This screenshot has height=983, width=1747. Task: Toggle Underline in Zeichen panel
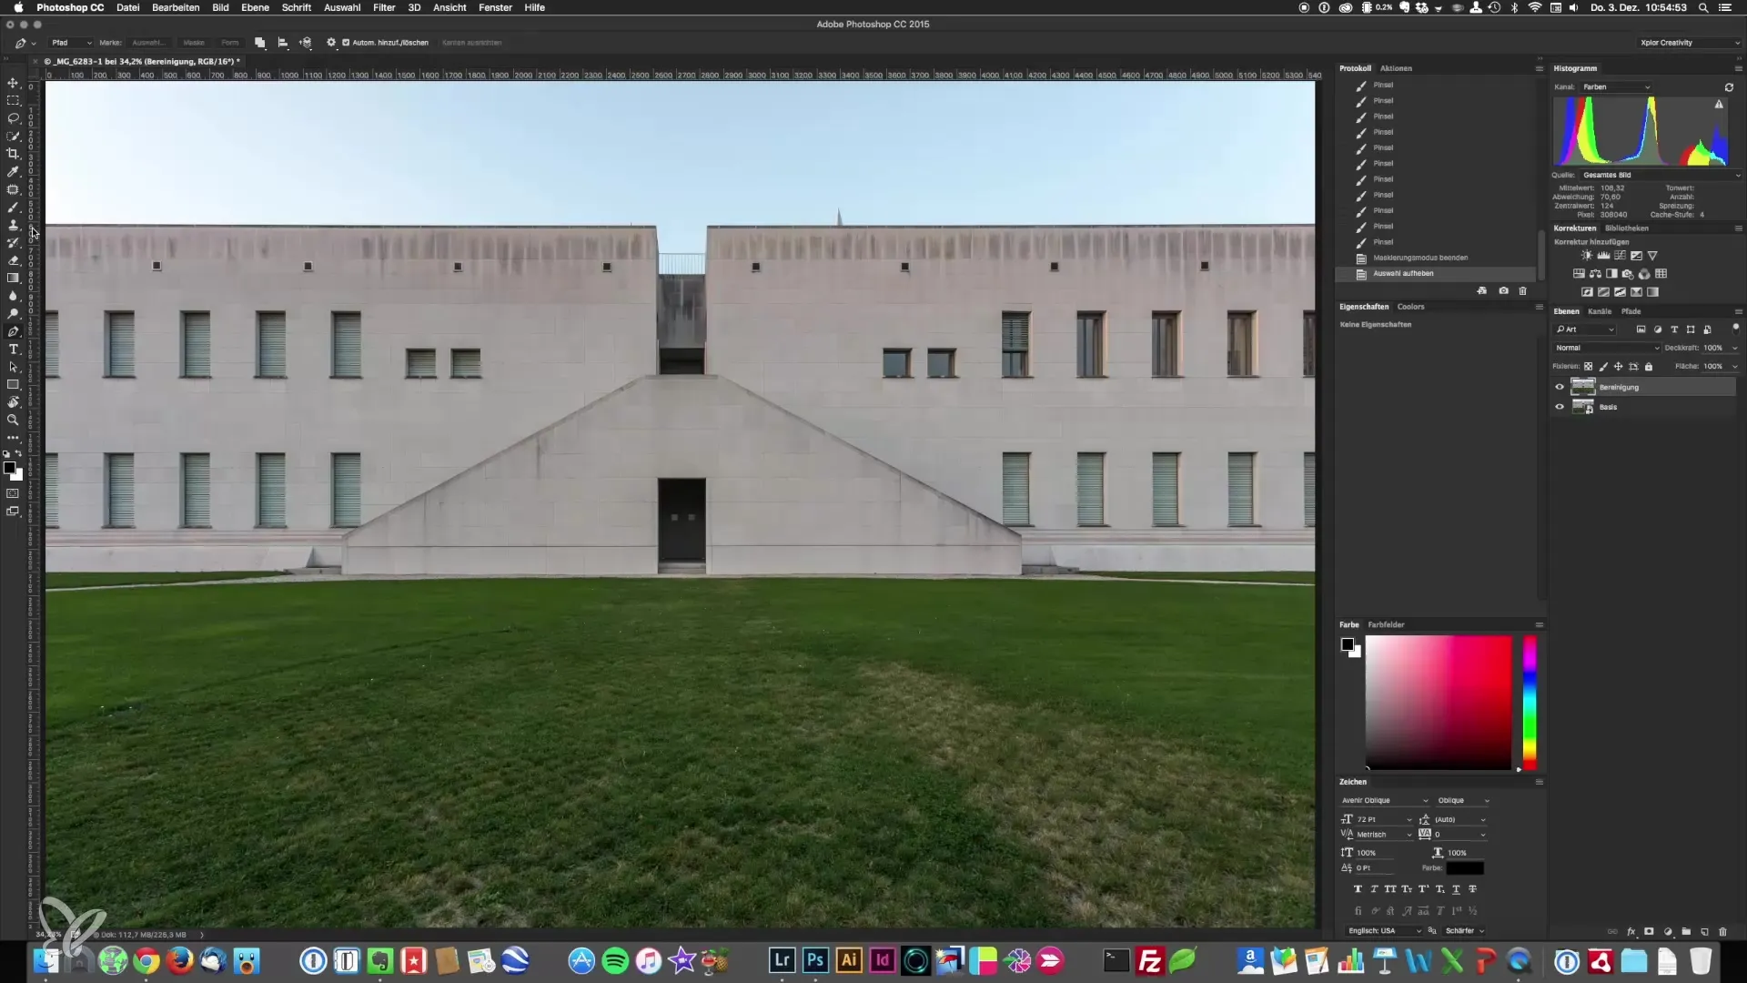1456,889
